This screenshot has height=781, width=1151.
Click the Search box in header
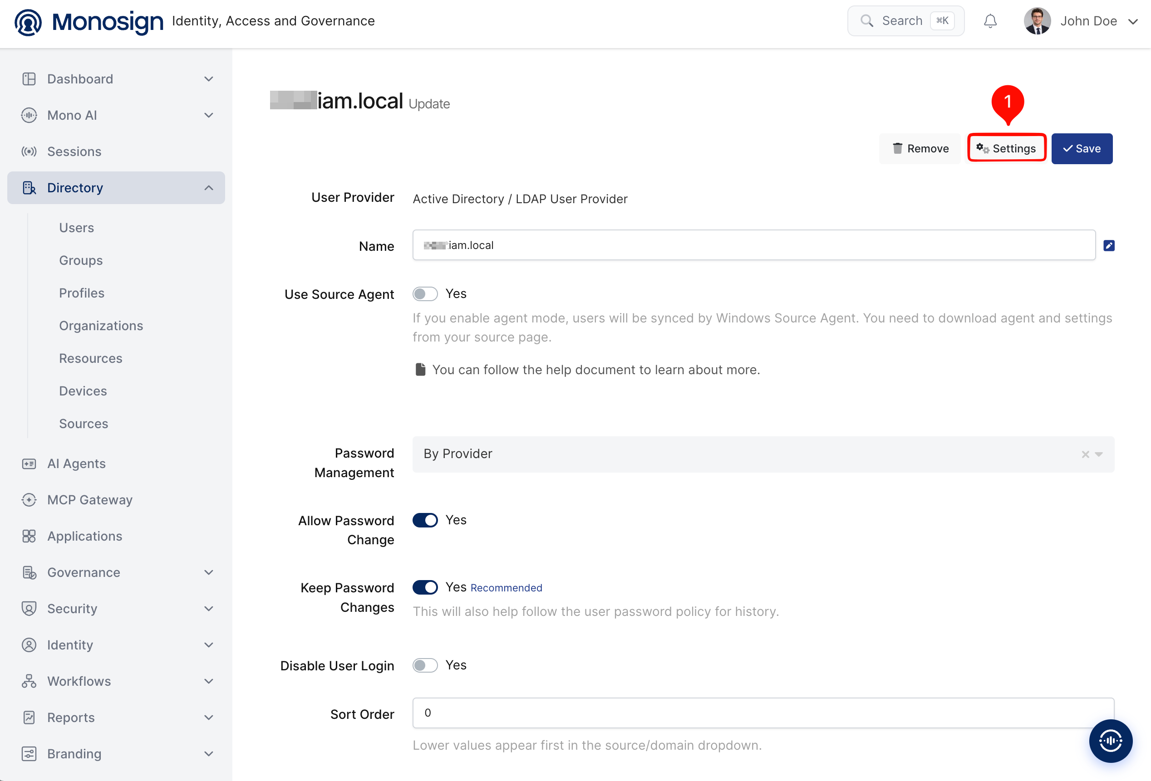(905, 21)
